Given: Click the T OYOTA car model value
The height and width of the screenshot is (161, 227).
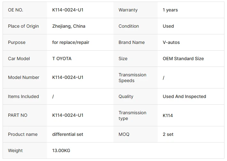Looking at the screenshot, I should coord(62,59).
